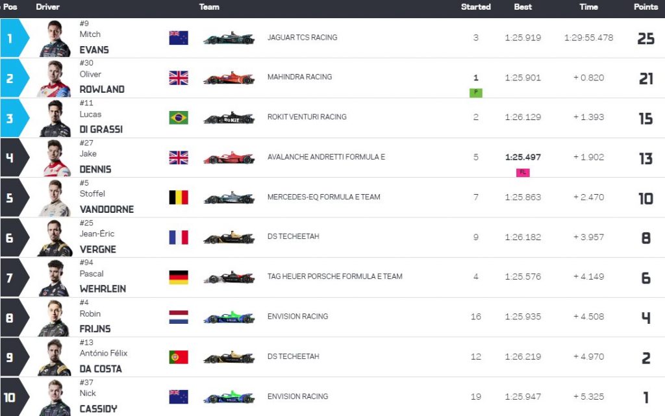
Task: Click the JAGUAR TCS RACING team name
Action: point(303,38)
